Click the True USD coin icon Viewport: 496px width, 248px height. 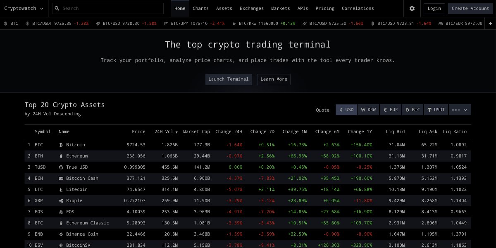61,167
